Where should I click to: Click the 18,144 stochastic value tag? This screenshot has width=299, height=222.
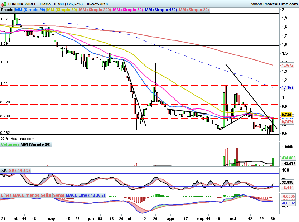click(x=288, y=188)
